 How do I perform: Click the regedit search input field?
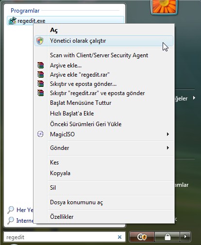[x=65, y=237]
